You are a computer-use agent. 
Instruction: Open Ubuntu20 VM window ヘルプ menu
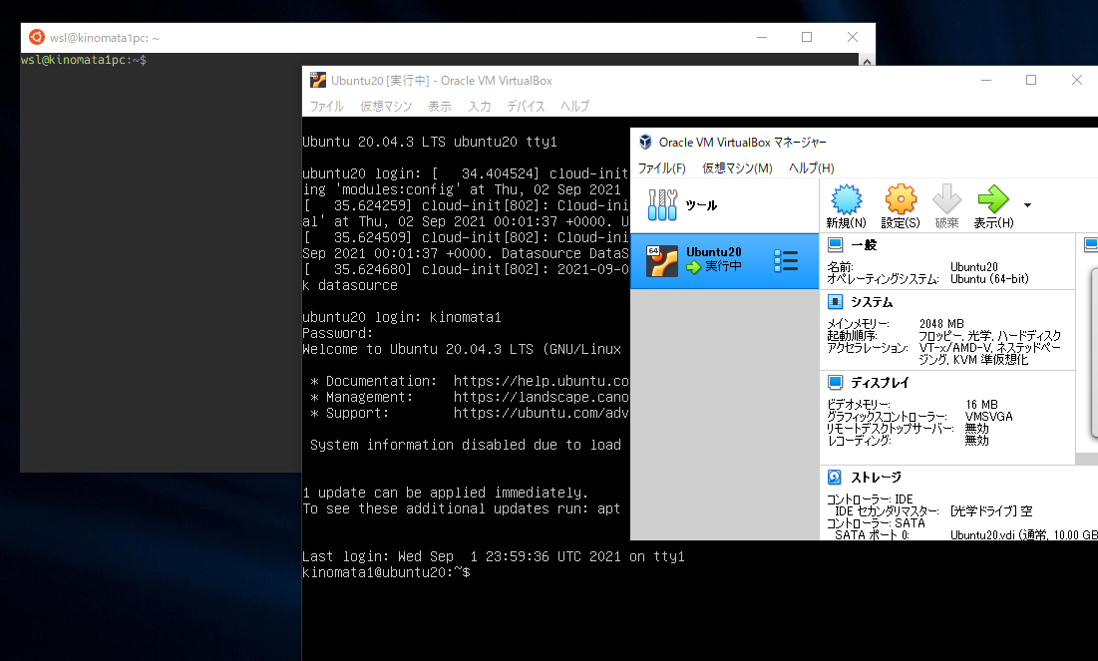[x=574, y=107]
